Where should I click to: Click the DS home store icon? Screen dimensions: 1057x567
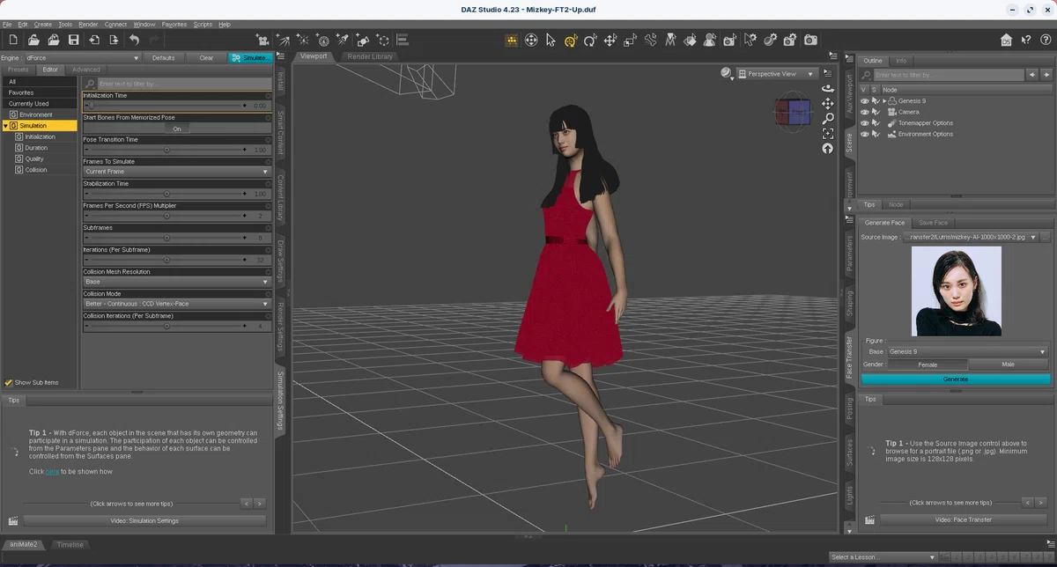[1006, 40]
